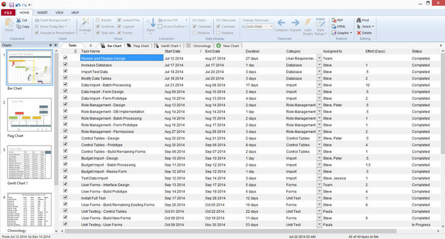Click the Expand timescale right arrow icon

click(x=296, y=23)
